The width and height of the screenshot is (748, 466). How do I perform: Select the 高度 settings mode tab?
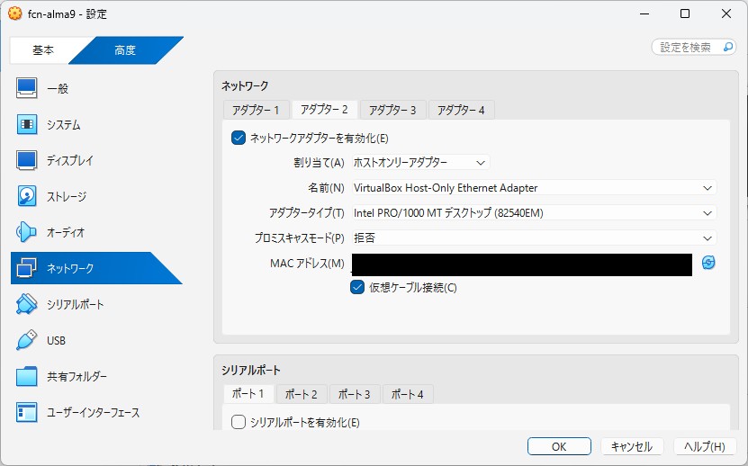pos(125,50)
